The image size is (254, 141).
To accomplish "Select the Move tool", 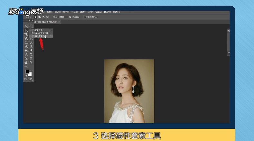I will (x=26, y=26).
